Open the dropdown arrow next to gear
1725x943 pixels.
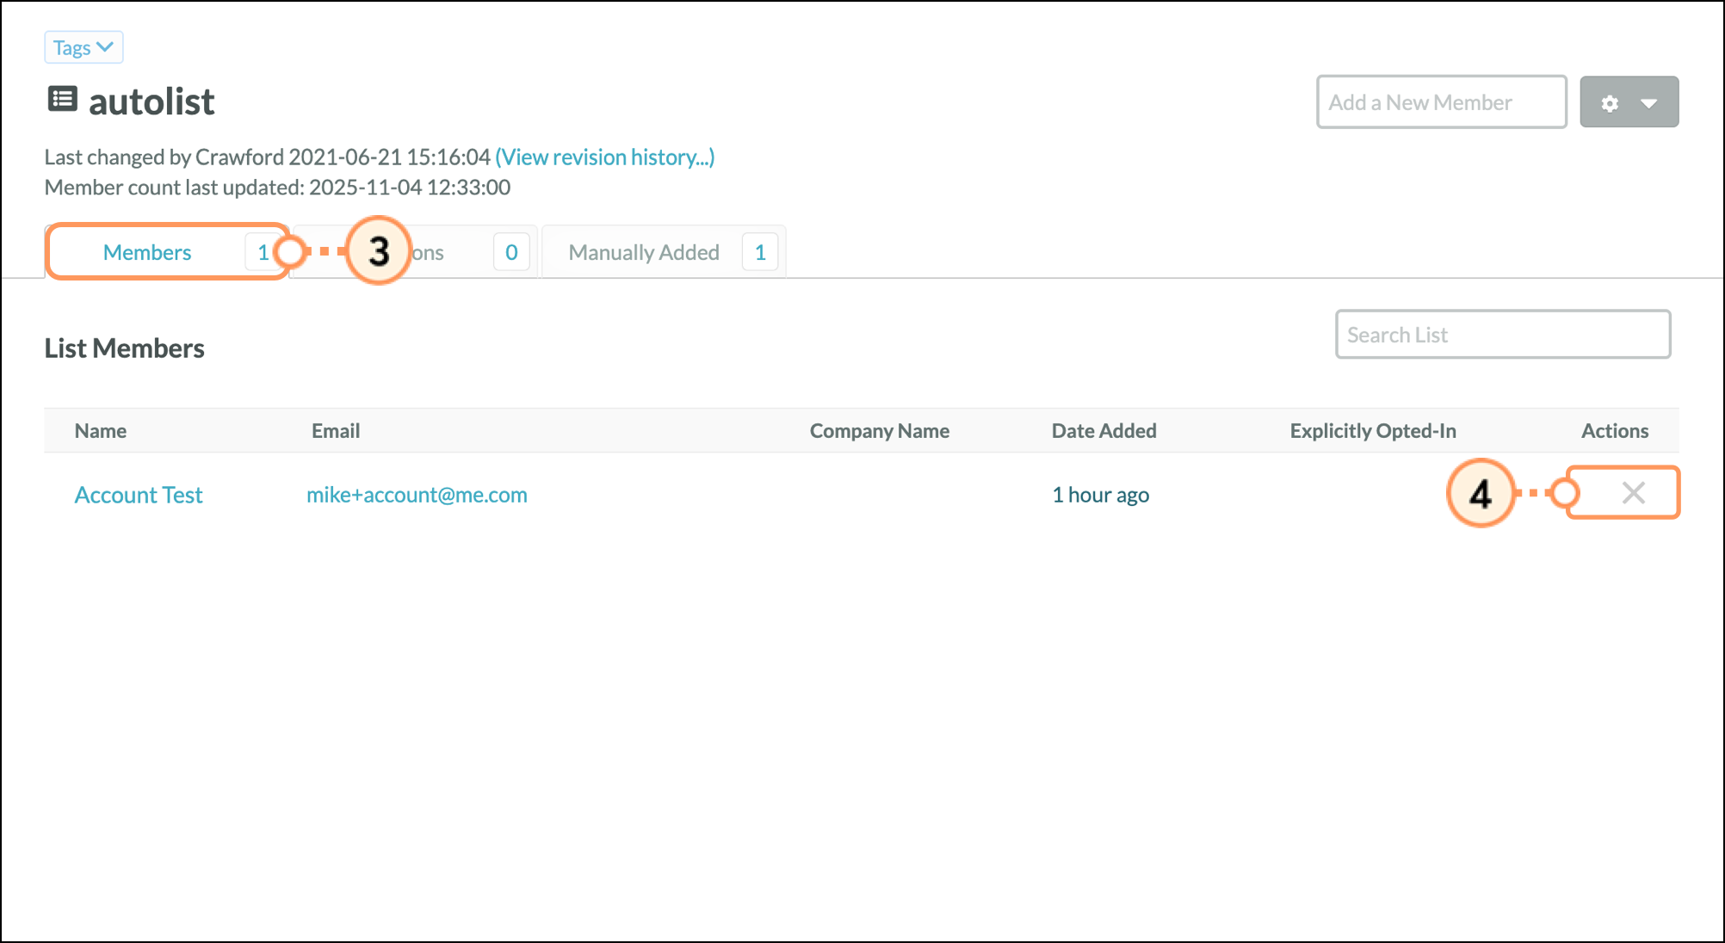click(x=1649, y=103)
